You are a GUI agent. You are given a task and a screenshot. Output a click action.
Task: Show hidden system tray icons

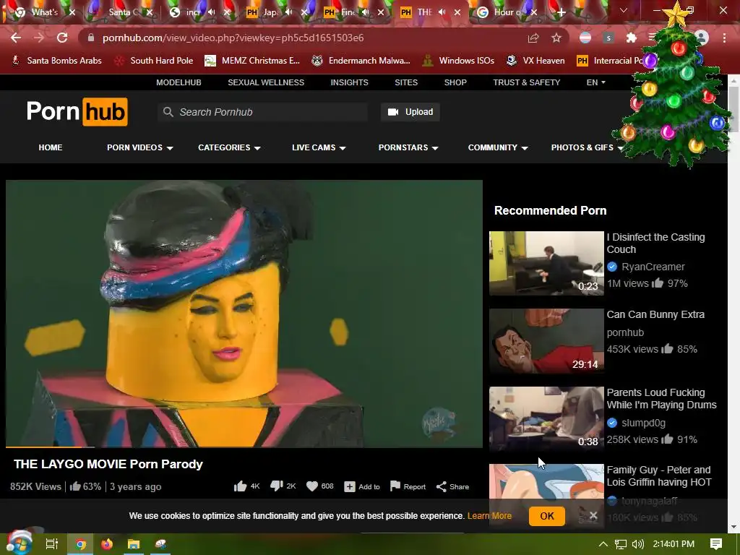(x=603, y=544)
